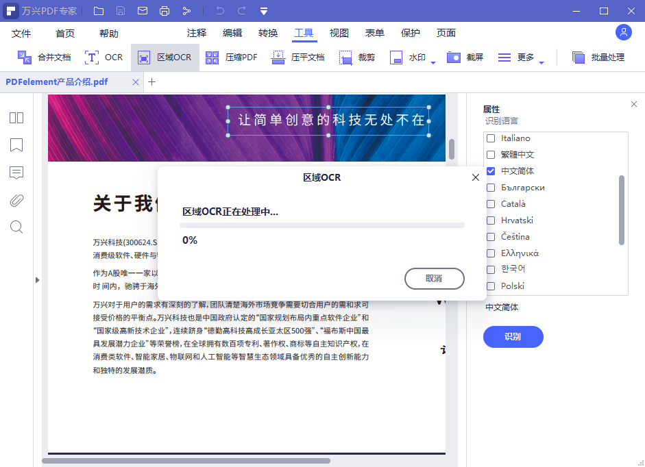
Task: Open the 截屏 screenshot tool
Action: (x=465, y=57)
